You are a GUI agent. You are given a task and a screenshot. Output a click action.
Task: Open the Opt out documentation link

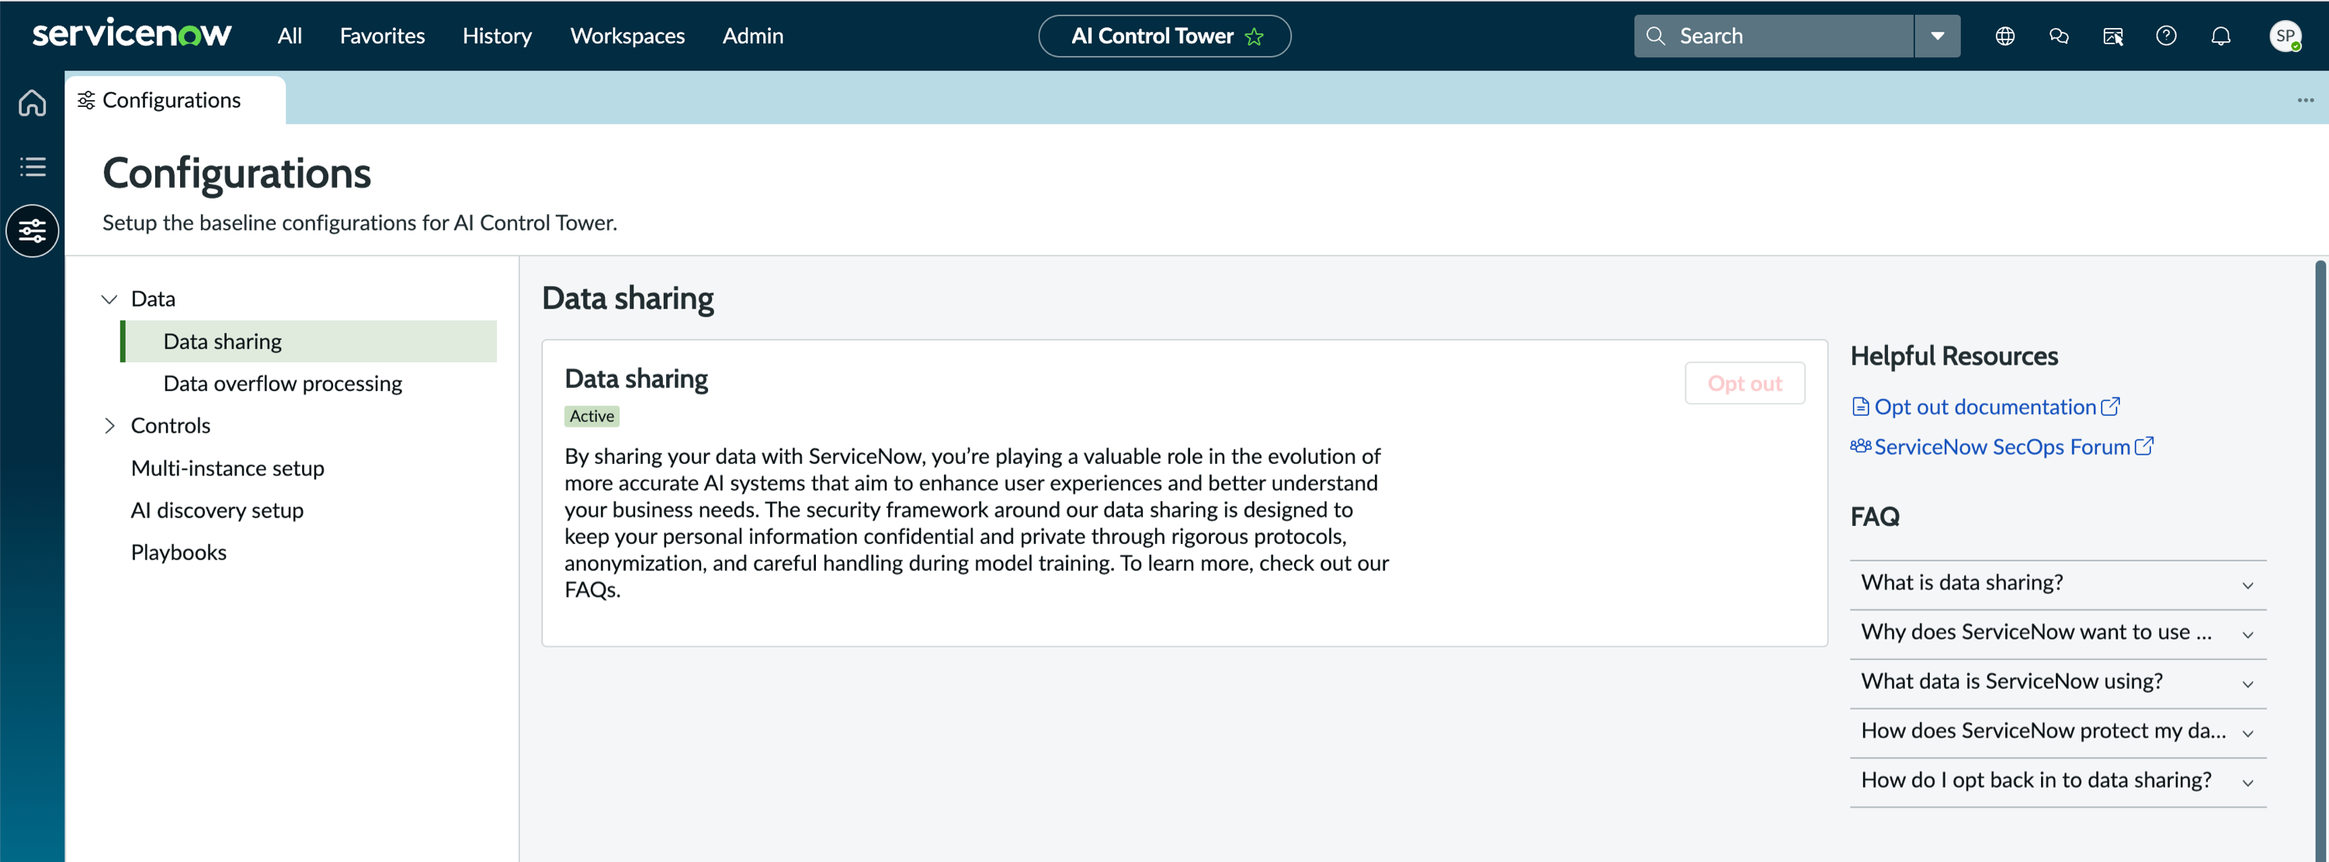click(1984, 407)
